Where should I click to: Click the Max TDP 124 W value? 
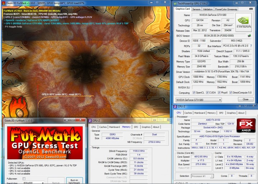point(230,124)
